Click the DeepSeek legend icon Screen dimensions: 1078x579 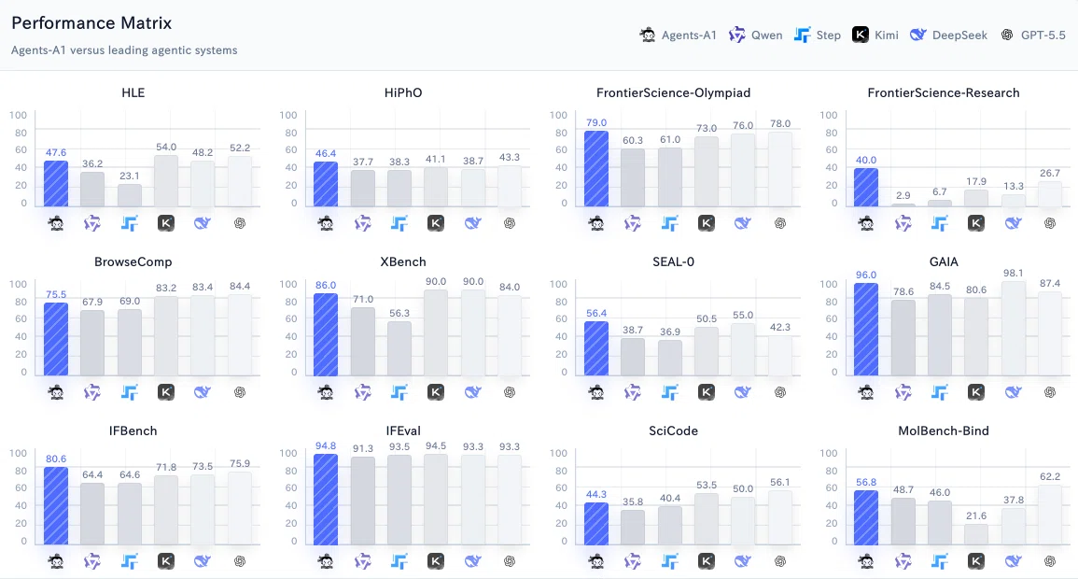[917, 35]
